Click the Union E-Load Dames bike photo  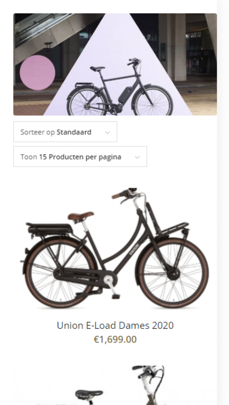click(x=114, y=249)
